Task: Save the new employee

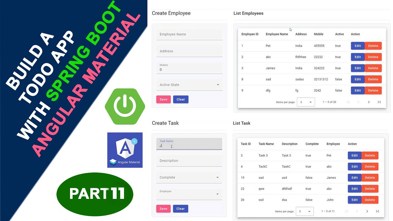Action: pyautogui.click(x=163, y=99)
